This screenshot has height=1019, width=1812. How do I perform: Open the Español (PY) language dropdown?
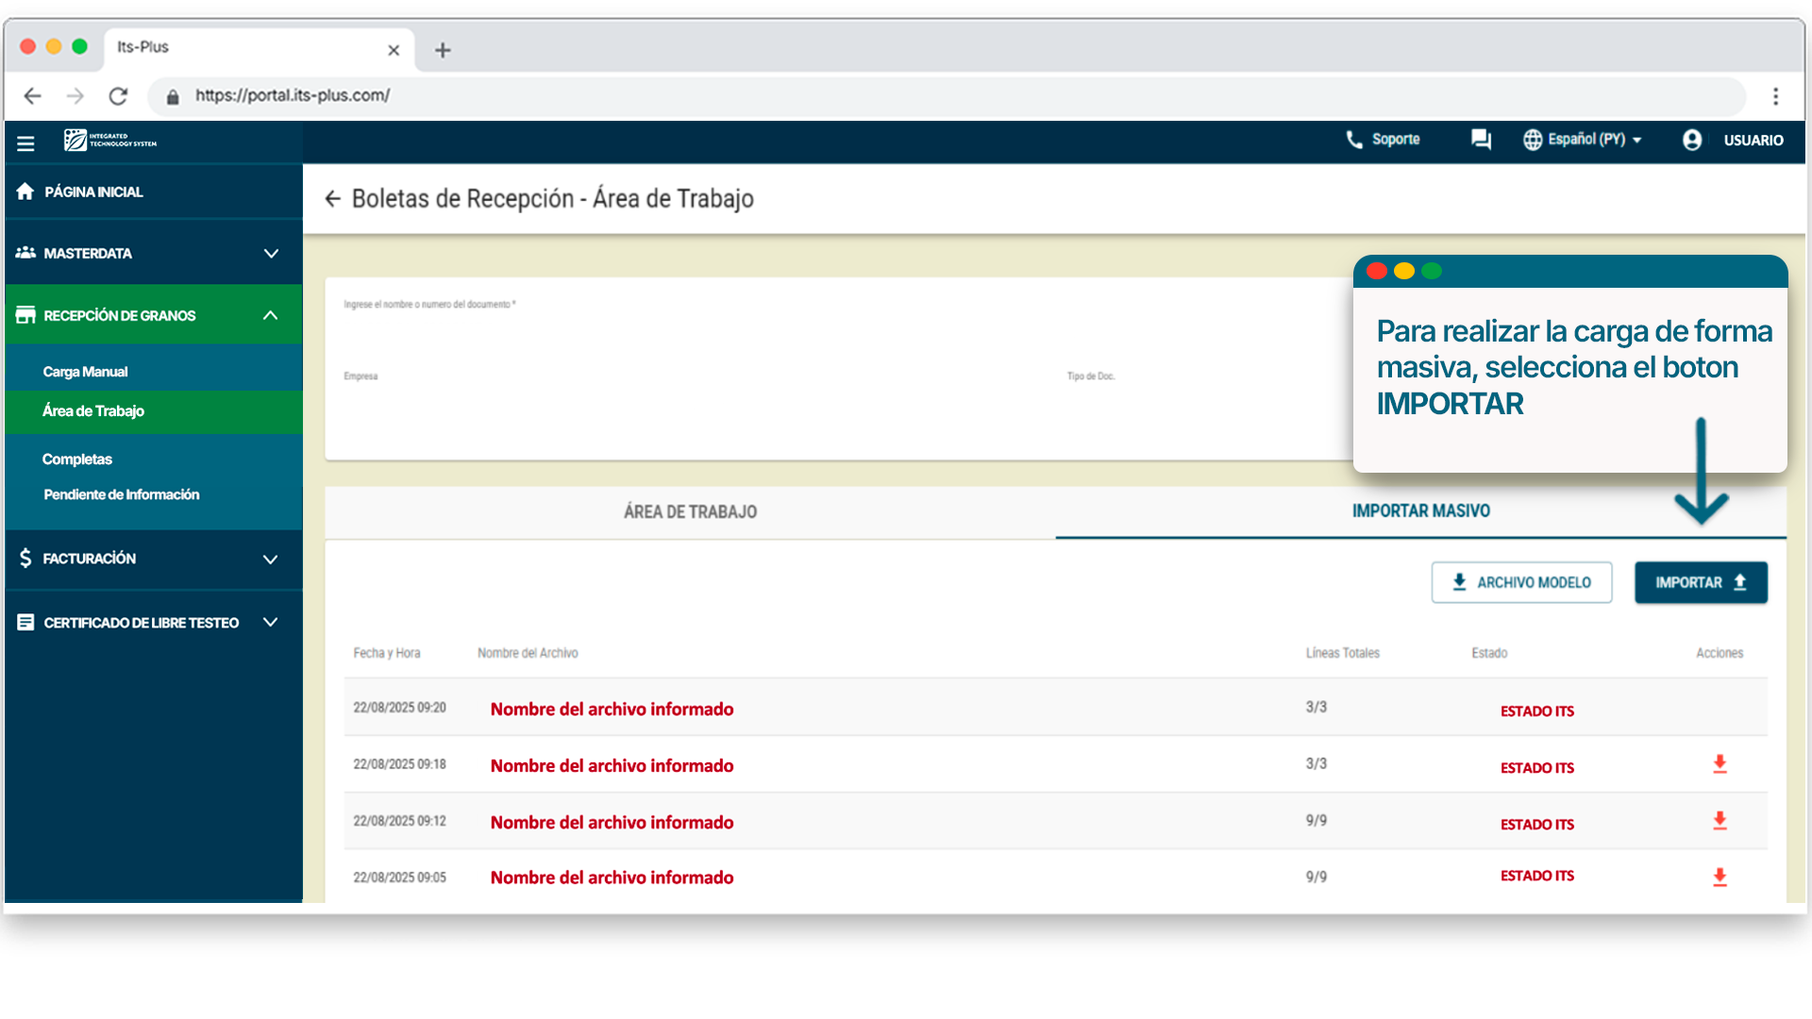[1584, 140]
